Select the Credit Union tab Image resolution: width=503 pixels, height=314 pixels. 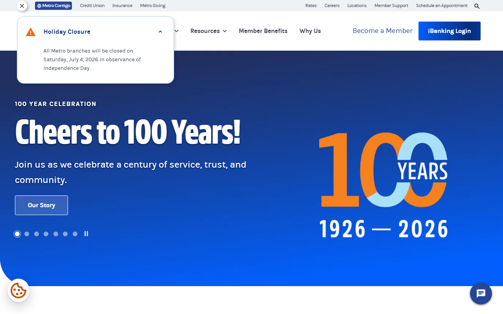[x=92, y=6]
